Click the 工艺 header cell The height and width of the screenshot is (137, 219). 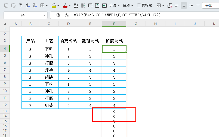[x=49, y=41]
